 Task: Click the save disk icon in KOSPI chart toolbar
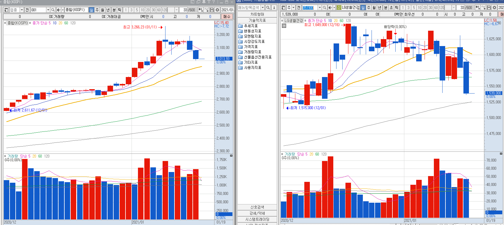[x=212, y=10]
